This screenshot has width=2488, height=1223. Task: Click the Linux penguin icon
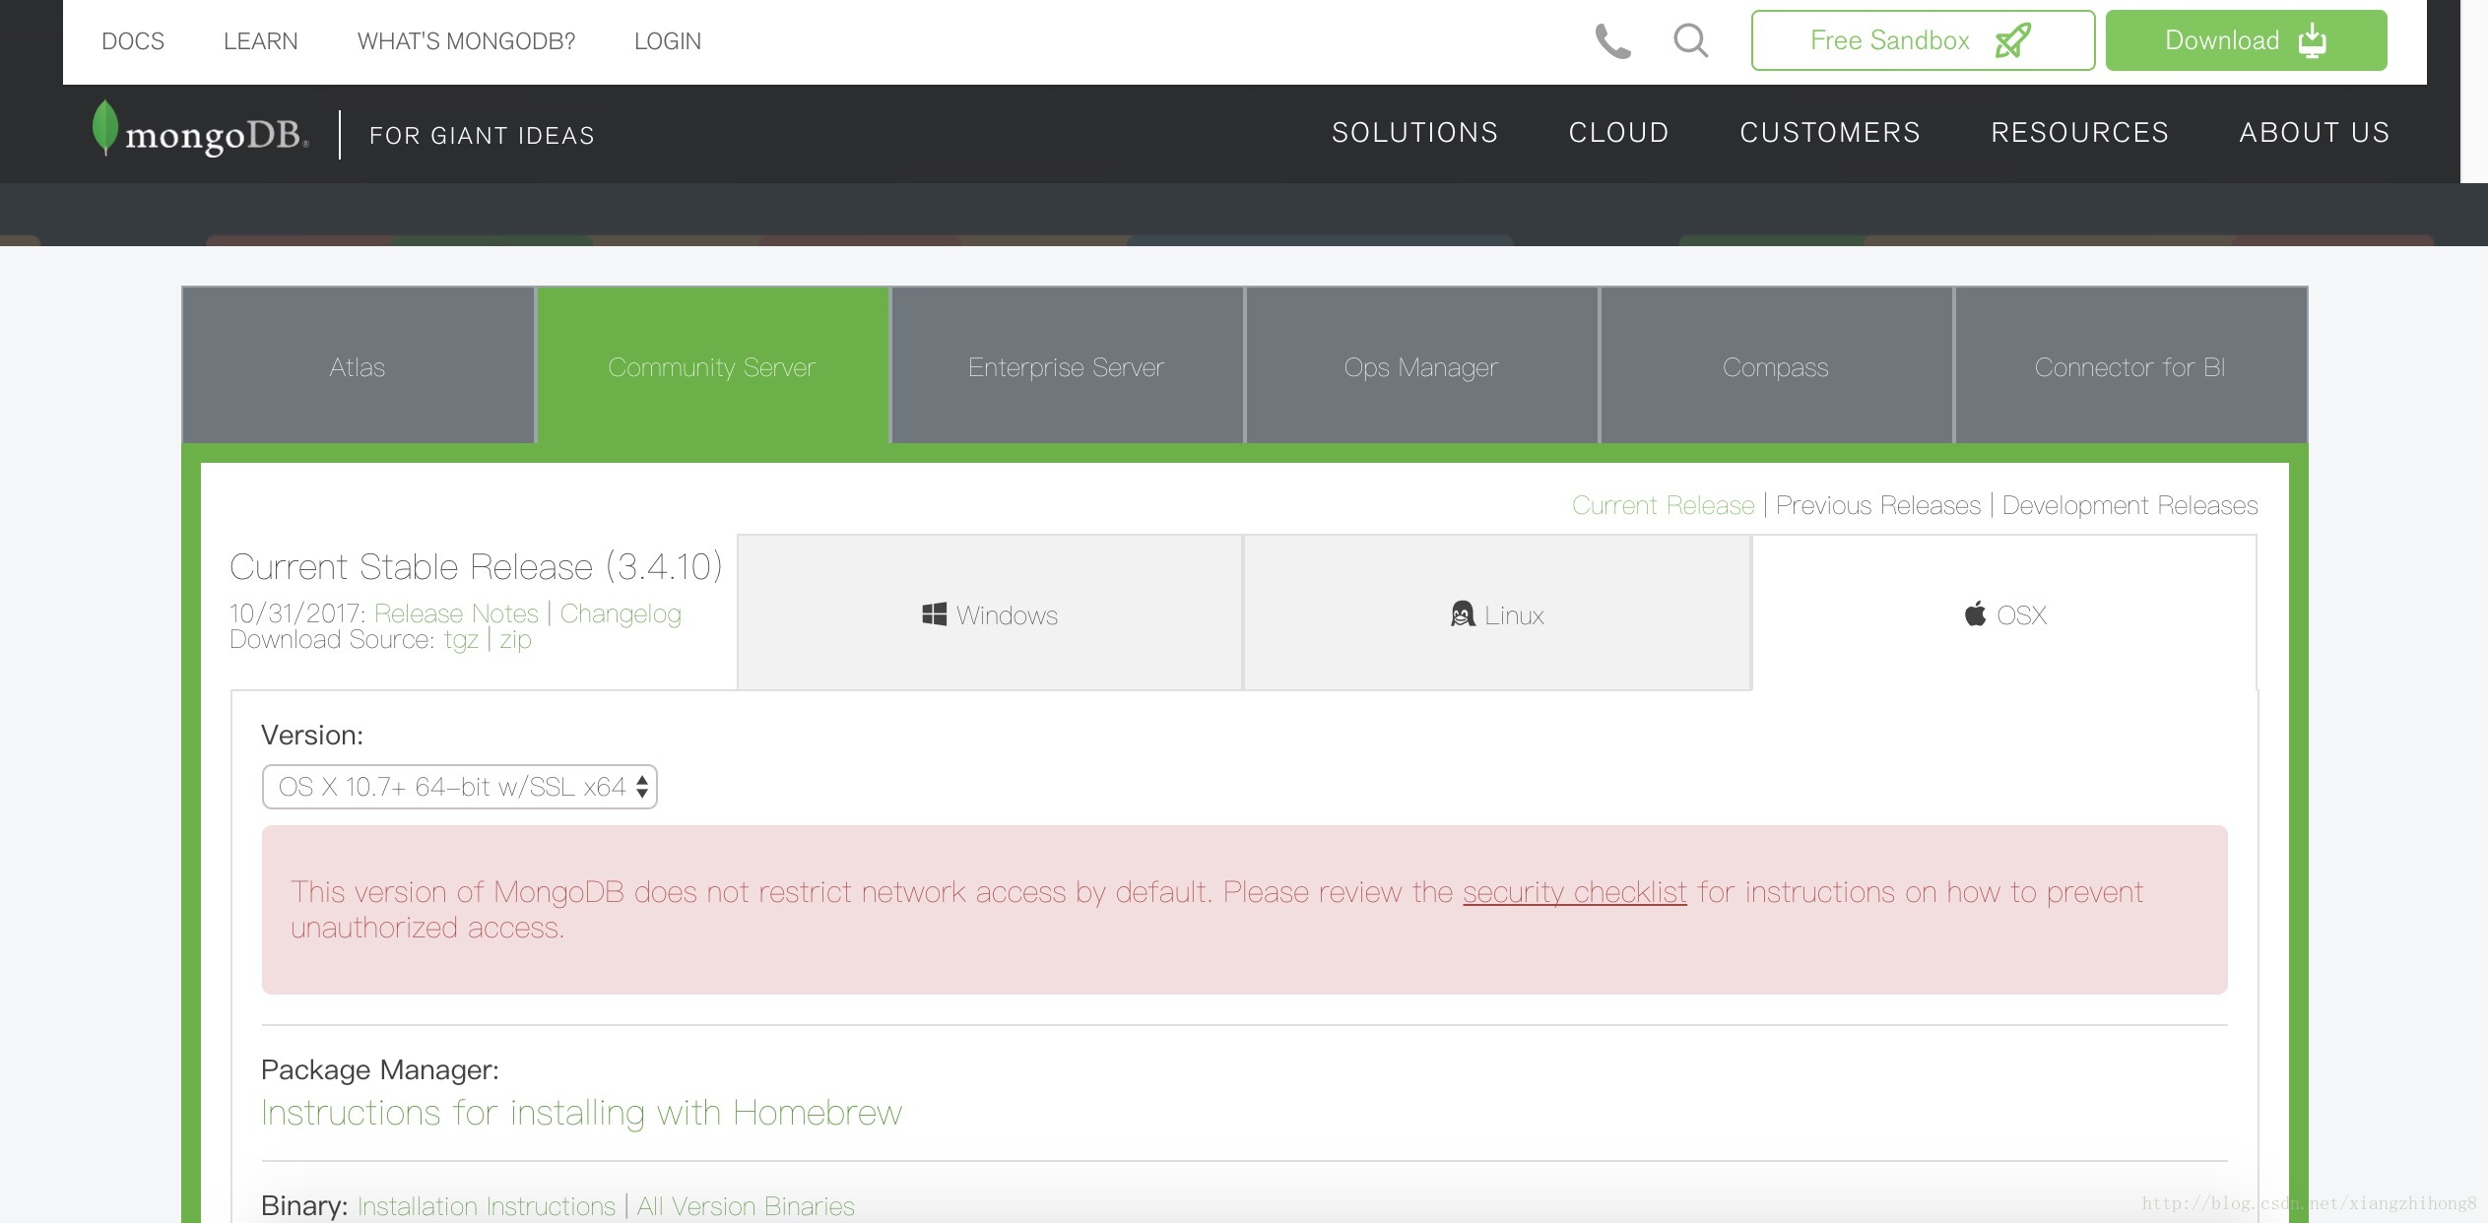point(1463,614)
